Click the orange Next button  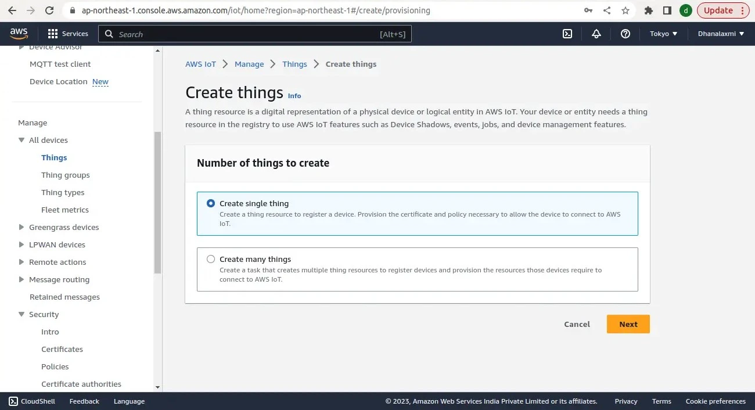[628, 324]
